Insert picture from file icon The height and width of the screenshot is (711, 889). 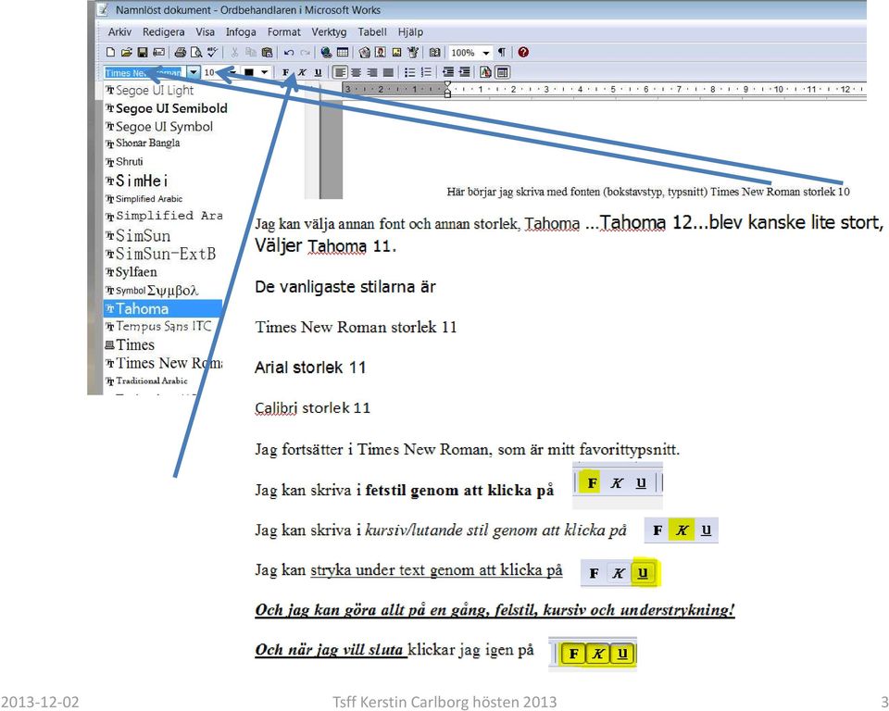[x=397, y=52]
